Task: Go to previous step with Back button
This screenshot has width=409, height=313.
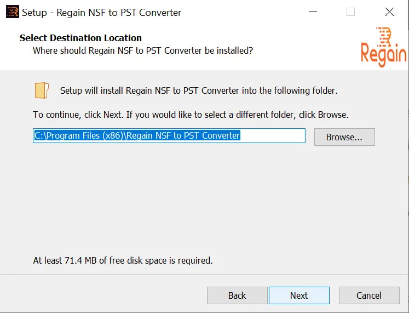Action: pos(237,295)
